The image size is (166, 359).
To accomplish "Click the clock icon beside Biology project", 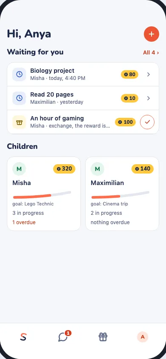I will [x=19, y=74].
